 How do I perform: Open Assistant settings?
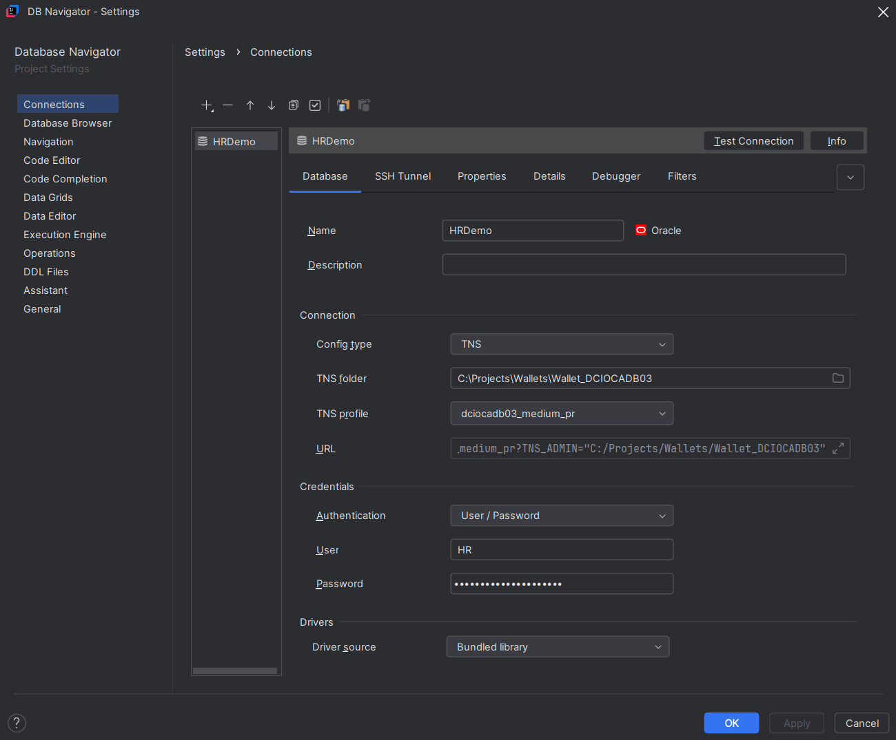click(45, 290)
